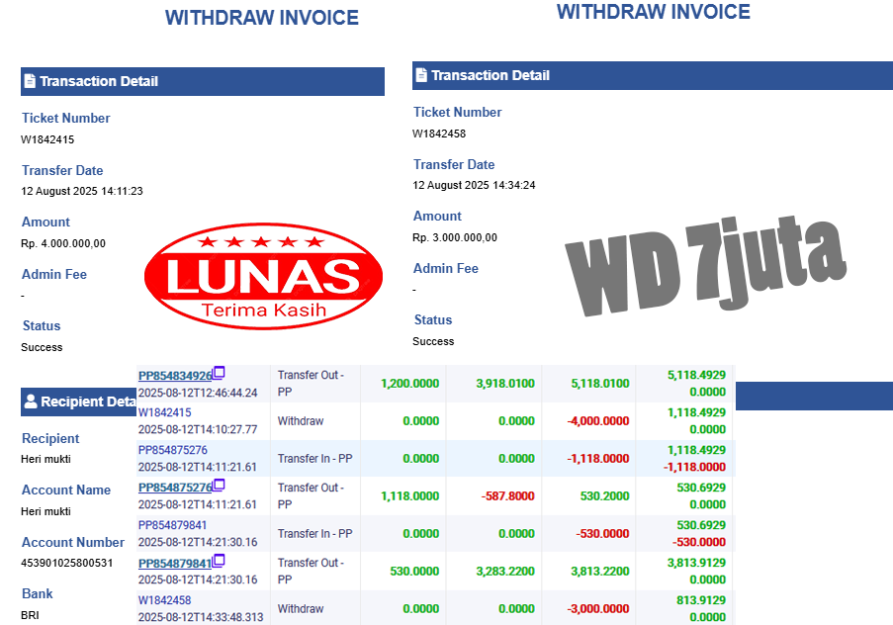Click the red value -587.8000
893x625 pixels.
point(508,496)
